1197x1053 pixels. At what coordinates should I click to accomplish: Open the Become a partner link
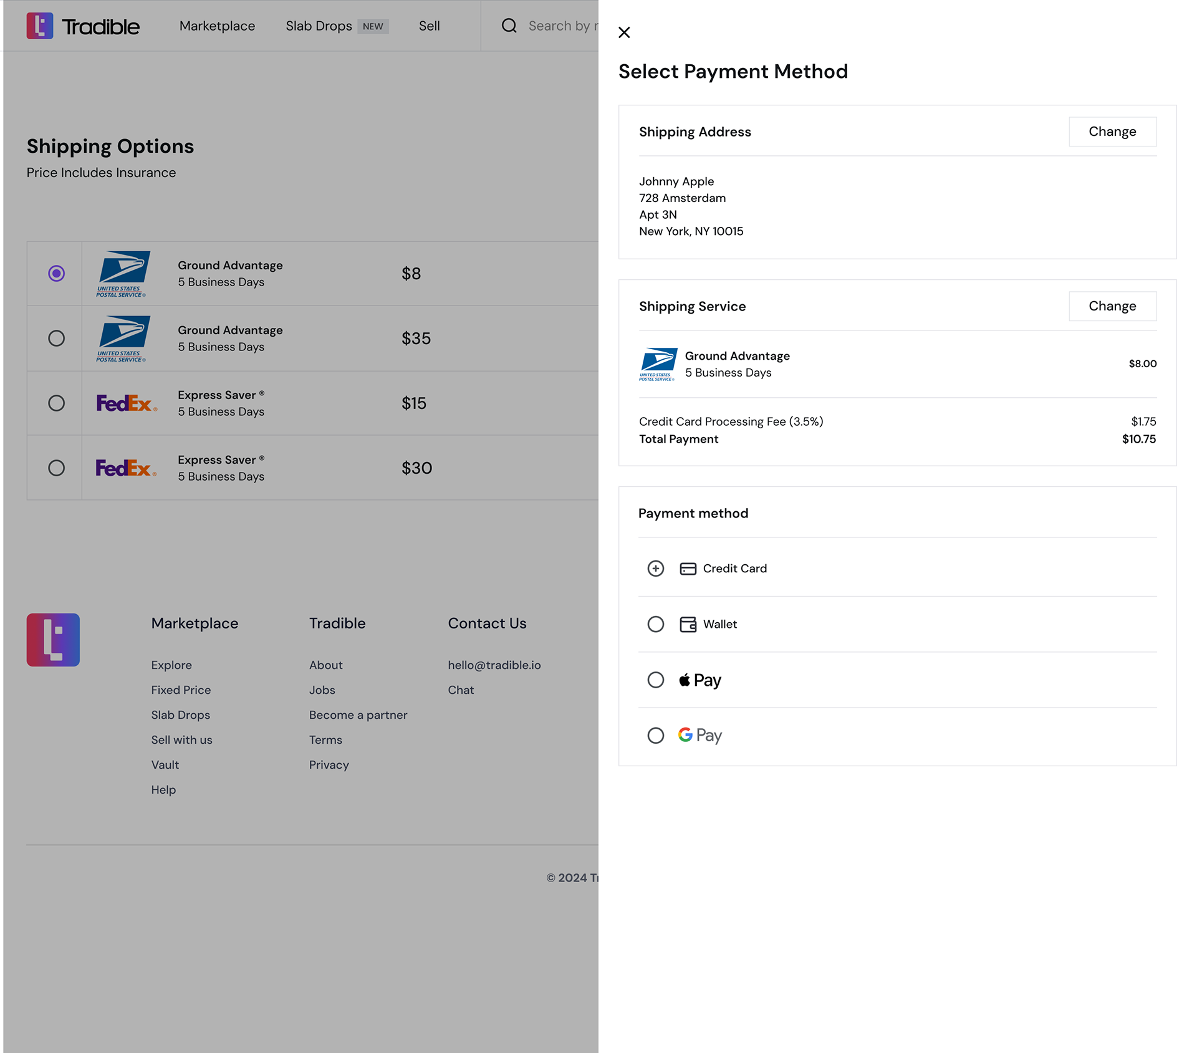(x=358, y=715)
